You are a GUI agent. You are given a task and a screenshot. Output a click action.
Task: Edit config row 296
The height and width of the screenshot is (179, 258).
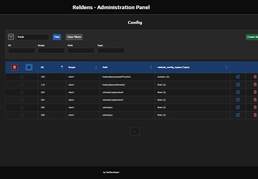pos(238,115)
